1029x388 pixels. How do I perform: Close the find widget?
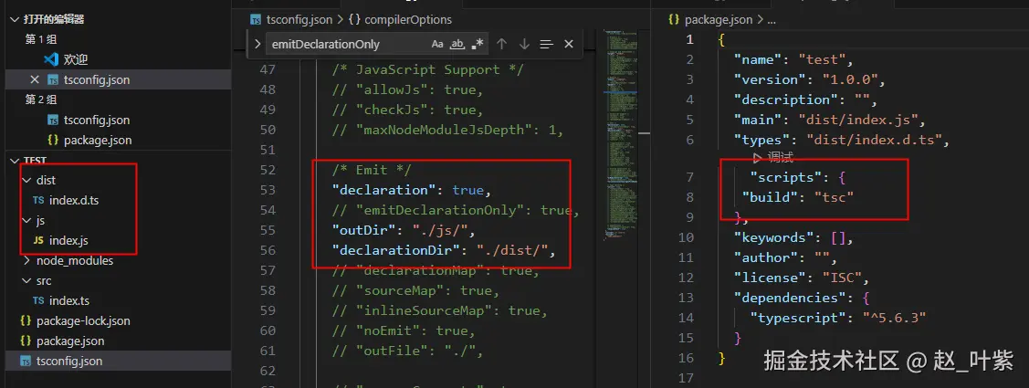pos(569,44)
